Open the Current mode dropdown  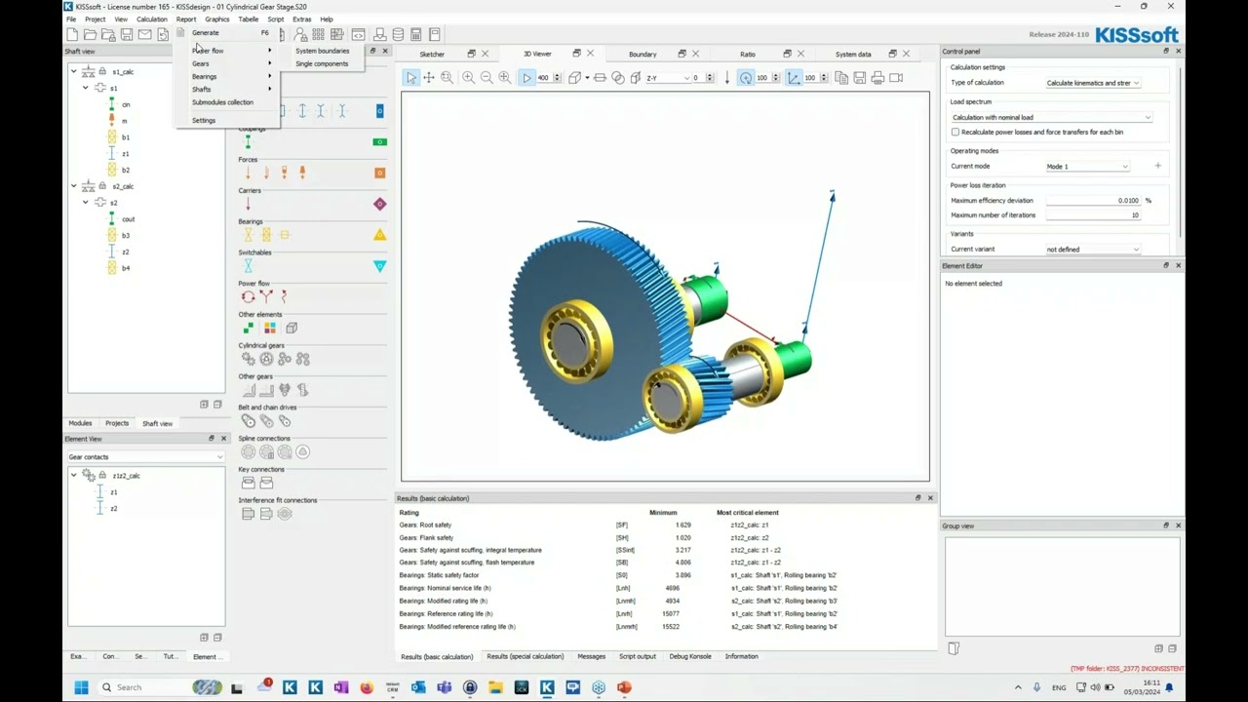click(1087, 167)
